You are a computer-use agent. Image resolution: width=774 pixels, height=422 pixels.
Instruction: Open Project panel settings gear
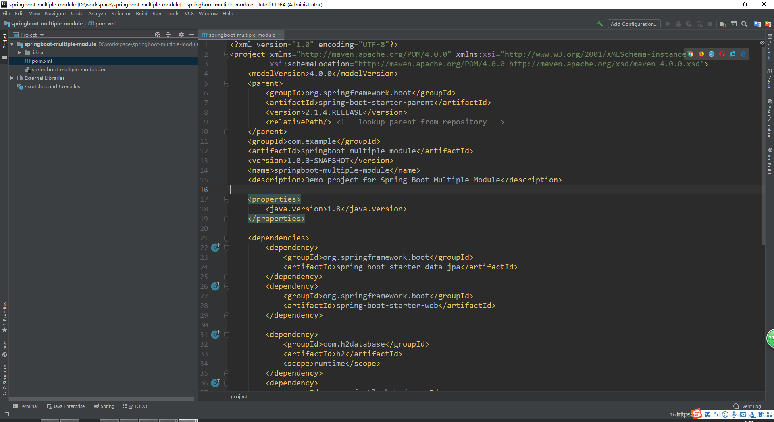(x=181, y=35)
